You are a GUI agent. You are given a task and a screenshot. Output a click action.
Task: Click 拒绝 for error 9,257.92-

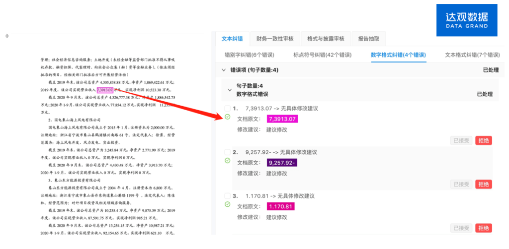pos(483,184)
